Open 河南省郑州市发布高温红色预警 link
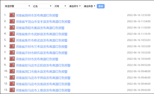This screenshot has width=154, height=94. tap(37, 15)
